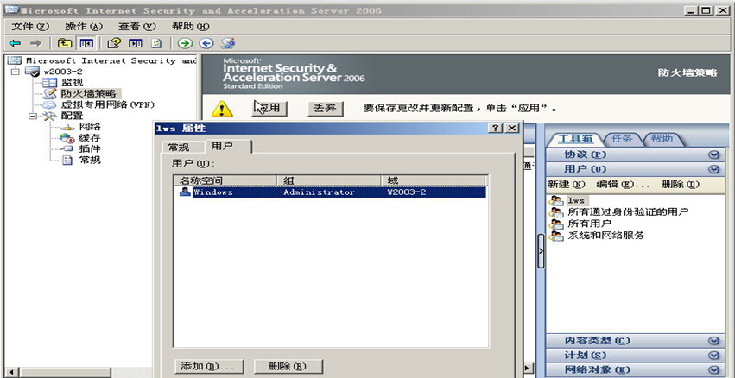Click the Back arrow toolbar icon
Image resolution: width=735 pixels, height=378 pixels.
tap(15, 43)
